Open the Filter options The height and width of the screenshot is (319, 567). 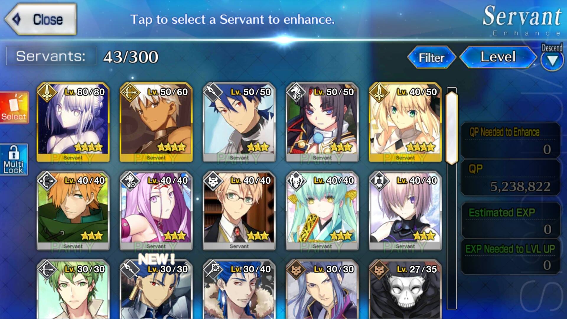[x=431, y=57]
